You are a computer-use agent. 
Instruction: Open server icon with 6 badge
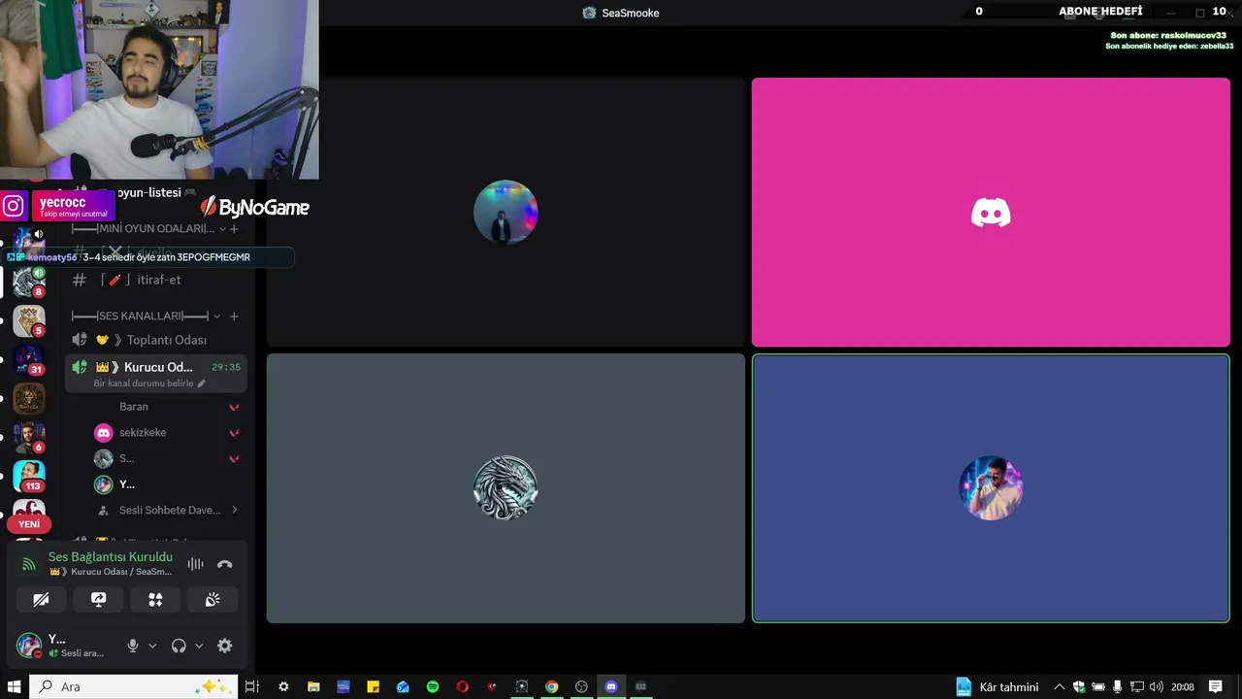point(29,437)
